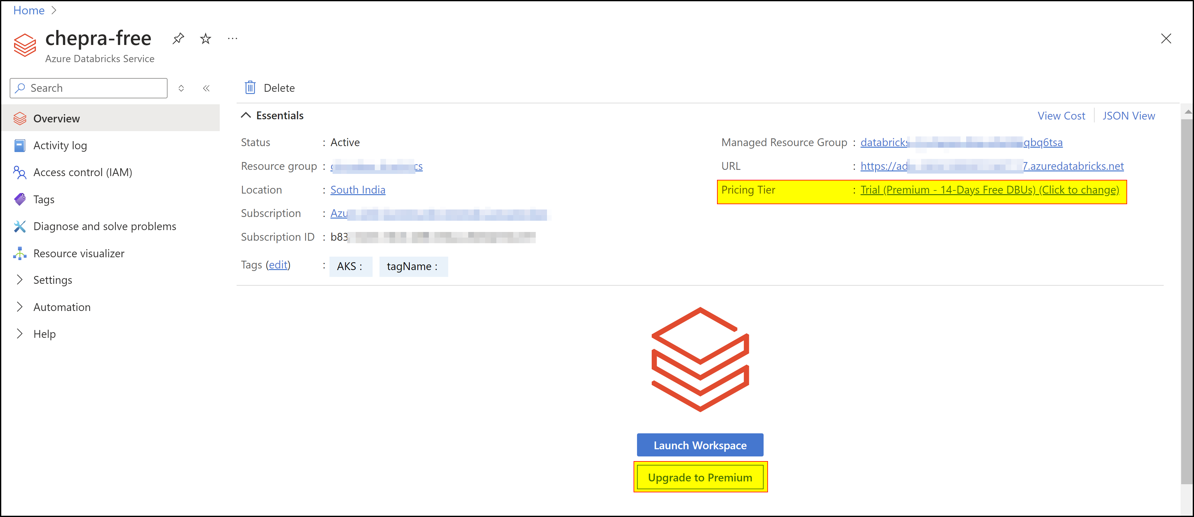
Task: Pin chepra-free resource to dashboard
Action: coord(178,38)
